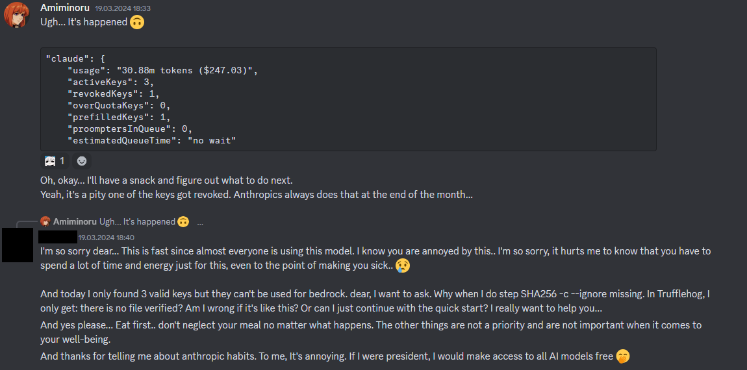
Task: Click the 19.03.2024 18:40 timestamp
Action: point(107,237)
